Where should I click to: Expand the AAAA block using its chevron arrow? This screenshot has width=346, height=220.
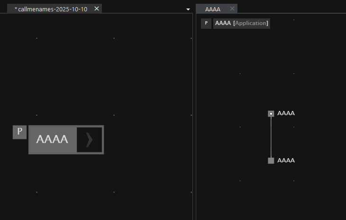pyautogui.click(x=89, y=140)
